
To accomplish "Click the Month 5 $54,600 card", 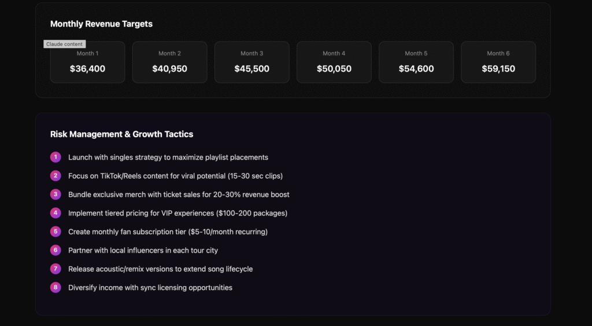I will pyautogui.click(x=416, y=62).
